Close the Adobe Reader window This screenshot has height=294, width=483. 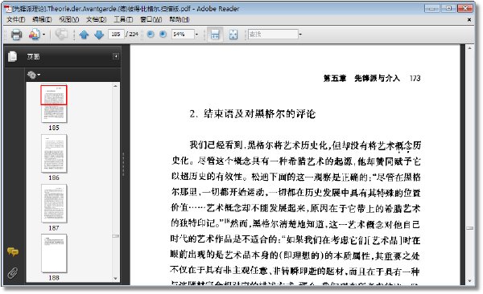pyautogui.click(x=465, y=8)
